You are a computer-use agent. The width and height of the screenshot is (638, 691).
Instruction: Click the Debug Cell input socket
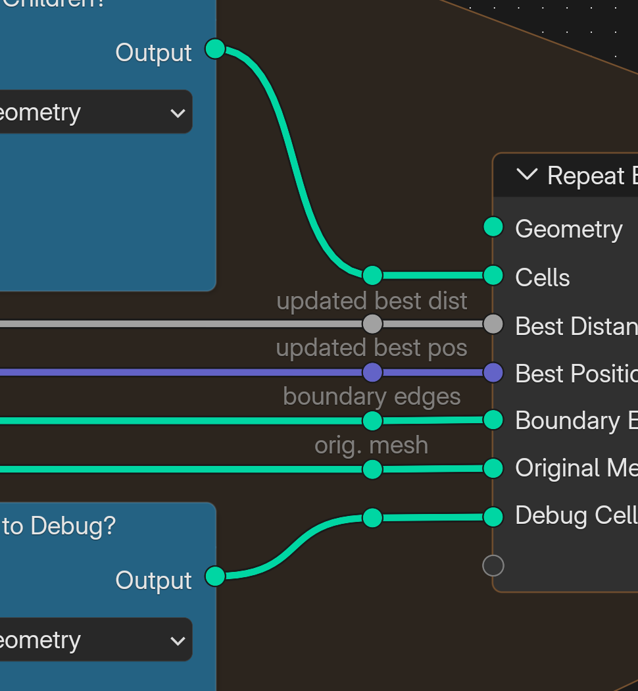coord(493,517)
